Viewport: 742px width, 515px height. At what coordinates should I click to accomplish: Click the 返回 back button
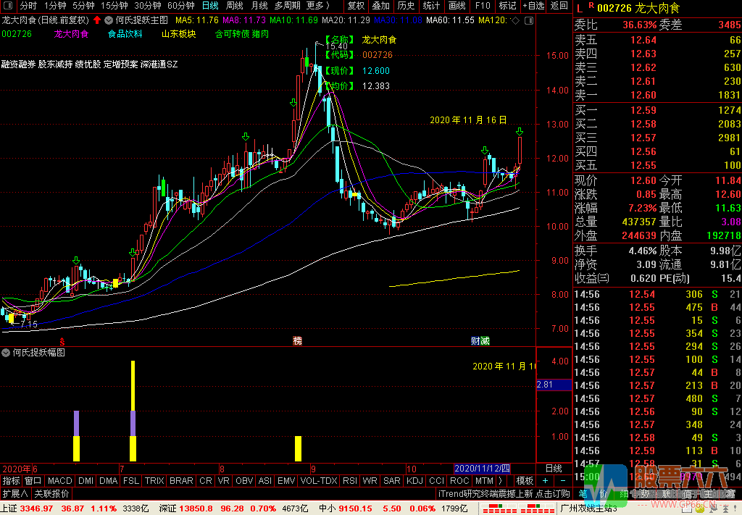(559, 6)
